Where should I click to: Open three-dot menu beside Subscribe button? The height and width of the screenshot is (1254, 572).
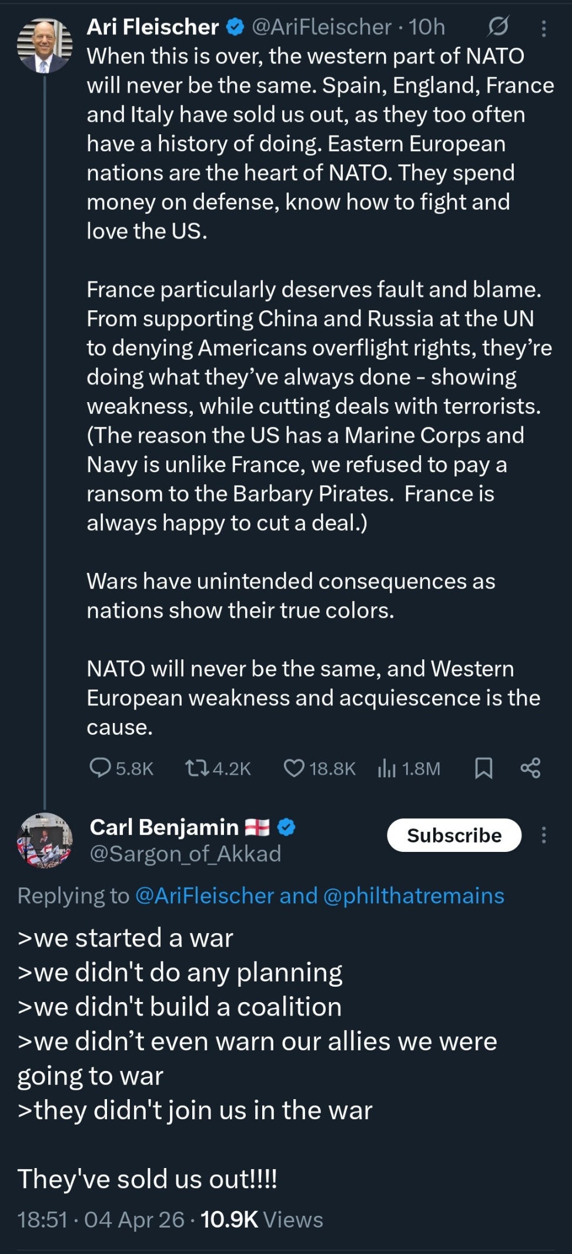(x=544, y=835)
